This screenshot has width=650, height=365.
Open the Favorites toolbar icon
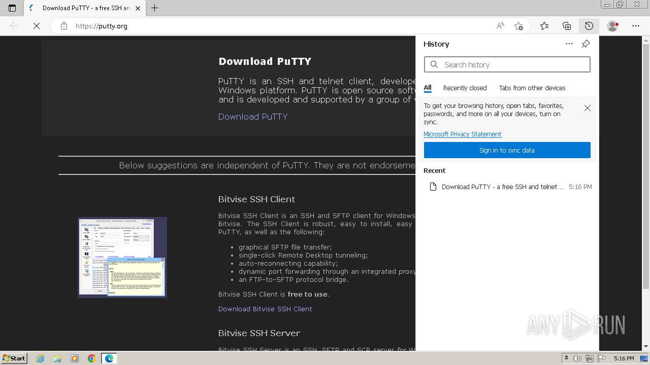(x=544, y=26)
